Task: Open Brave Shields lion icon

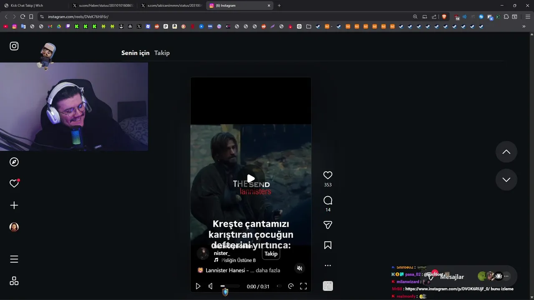Action: [444, 17]
